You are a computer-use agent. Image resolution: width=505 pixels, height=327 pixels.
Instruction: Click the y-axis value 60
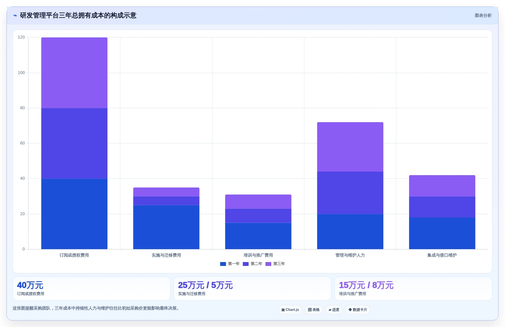coord(22,143)
